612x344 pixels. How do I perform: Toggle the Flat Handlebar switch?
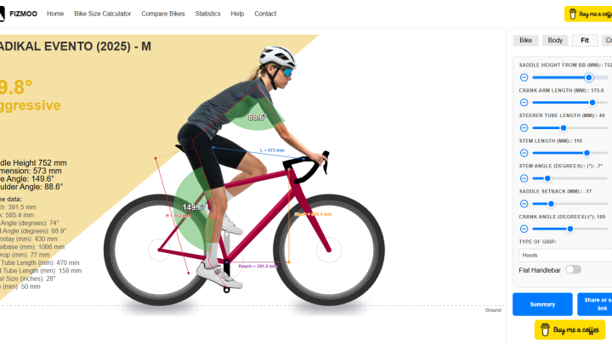coord(573,269)
